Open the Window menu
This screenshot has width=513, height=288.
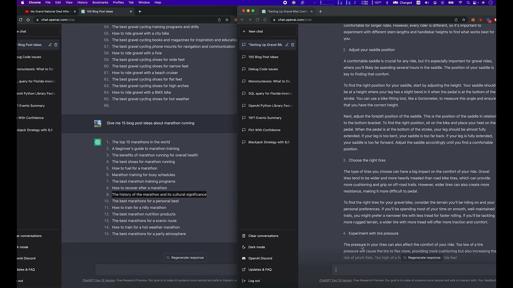coord(144,2)
